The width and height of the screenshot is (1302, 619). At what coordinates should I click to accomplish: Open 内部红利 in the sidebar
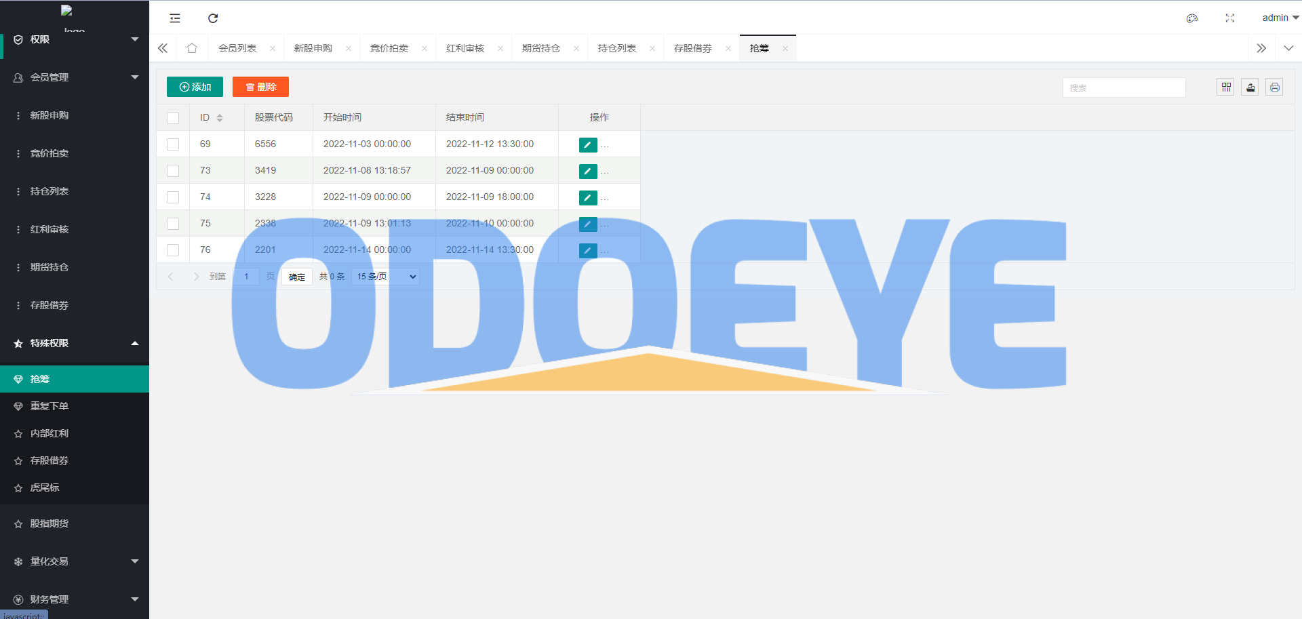pyautogui.click(x=75, y=433)
